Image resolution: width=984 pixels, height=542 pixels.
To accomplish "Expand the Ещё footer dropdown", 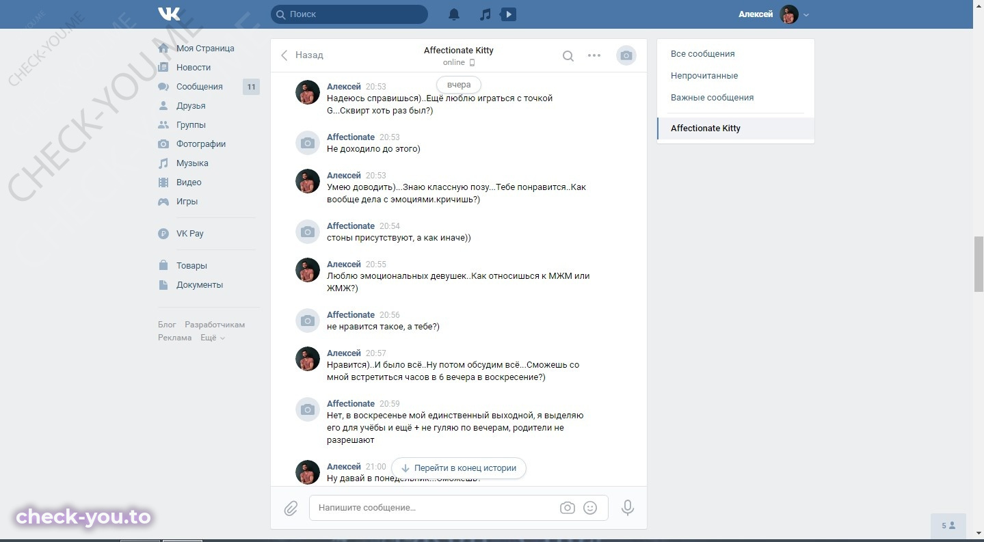I will pyautogui.click(x=213, y=338).
